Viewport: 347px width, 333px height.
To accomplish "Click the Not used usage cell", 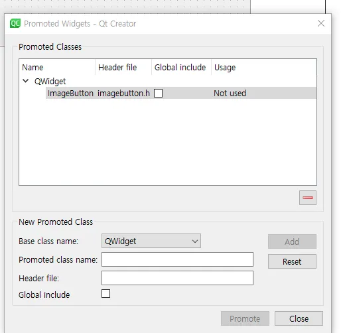I will click(x=230, y=93).
